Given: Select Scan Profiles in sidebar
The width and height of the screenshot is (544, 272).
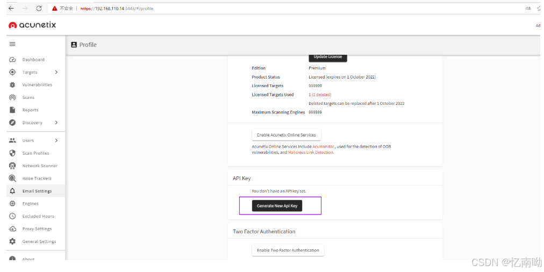Looking at the screenshot, I should coord(35,153).
